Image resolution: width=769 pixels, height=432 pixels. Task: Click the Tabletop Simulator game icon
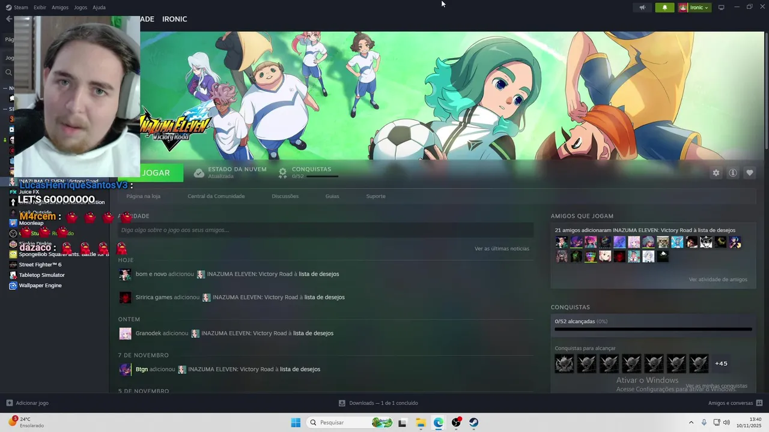point(13,275)
